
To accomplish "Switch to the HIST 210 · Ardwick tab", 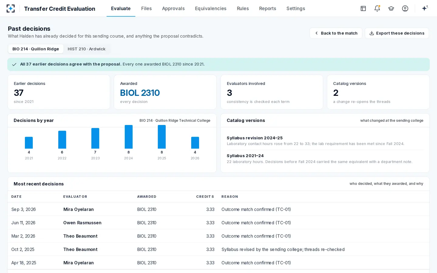I will (86, 49).
